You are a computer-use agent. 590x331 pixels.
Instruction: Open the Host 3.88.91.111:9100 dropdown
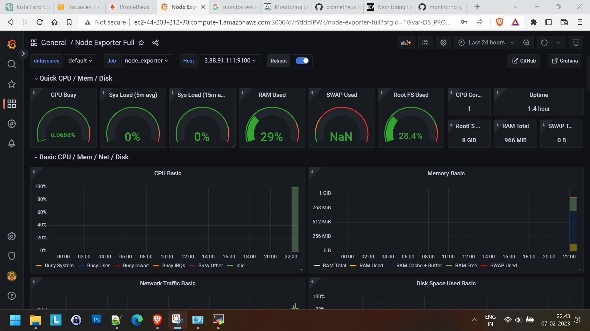[230, 61]
